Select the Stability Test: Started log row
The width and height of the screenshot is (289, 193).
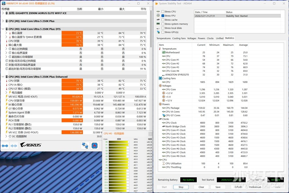coord(237,16)
